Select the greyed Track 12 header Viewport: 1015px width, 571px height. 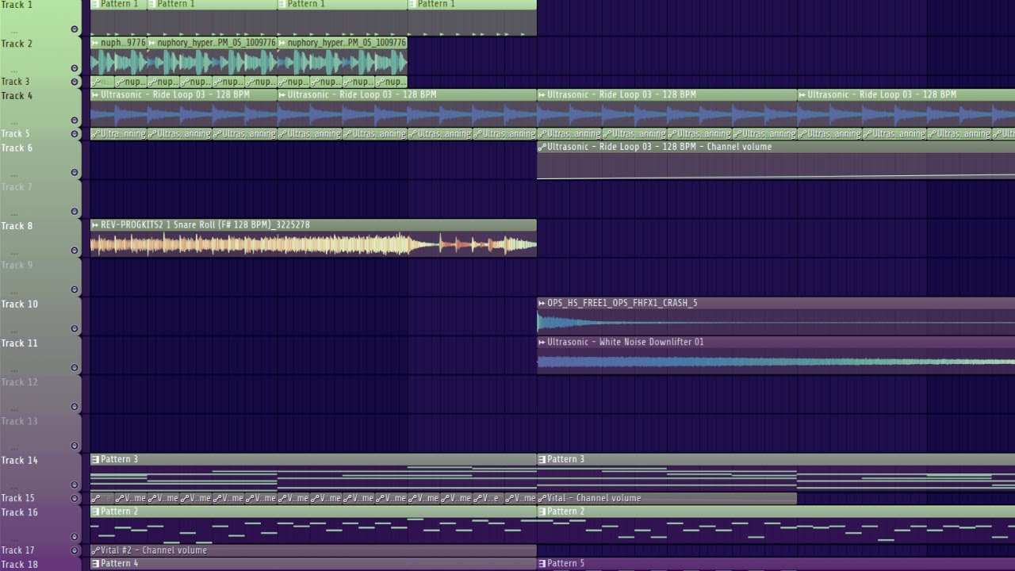pos(19,382)
